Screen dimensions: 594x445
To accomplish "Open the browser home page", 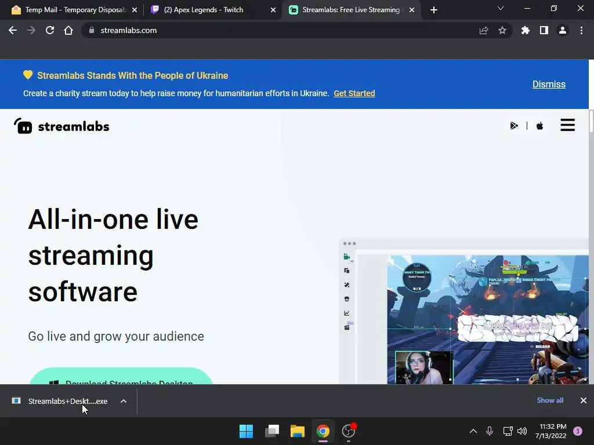I will (x=68, y=30).
